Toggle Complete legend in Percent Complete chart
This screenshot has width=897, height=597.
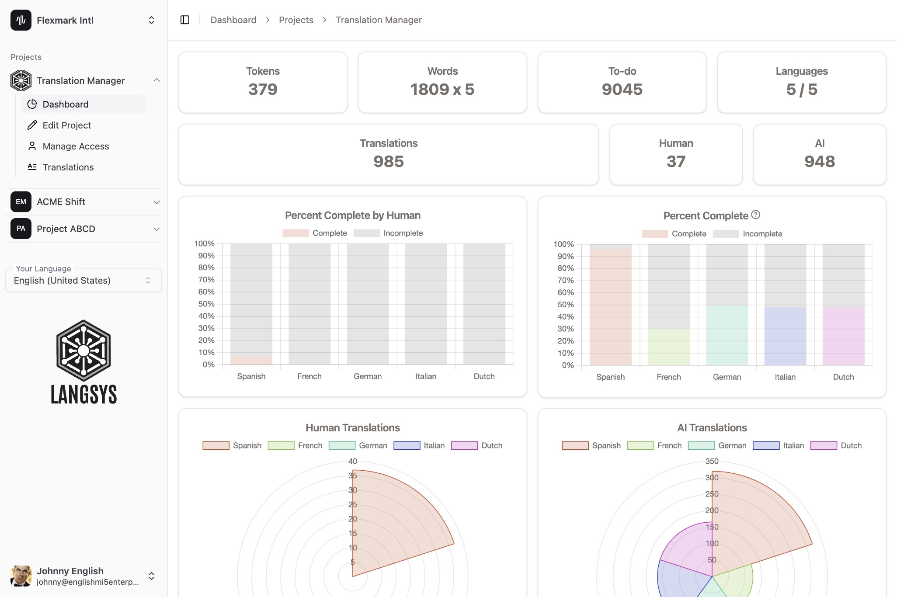[674, 234]
